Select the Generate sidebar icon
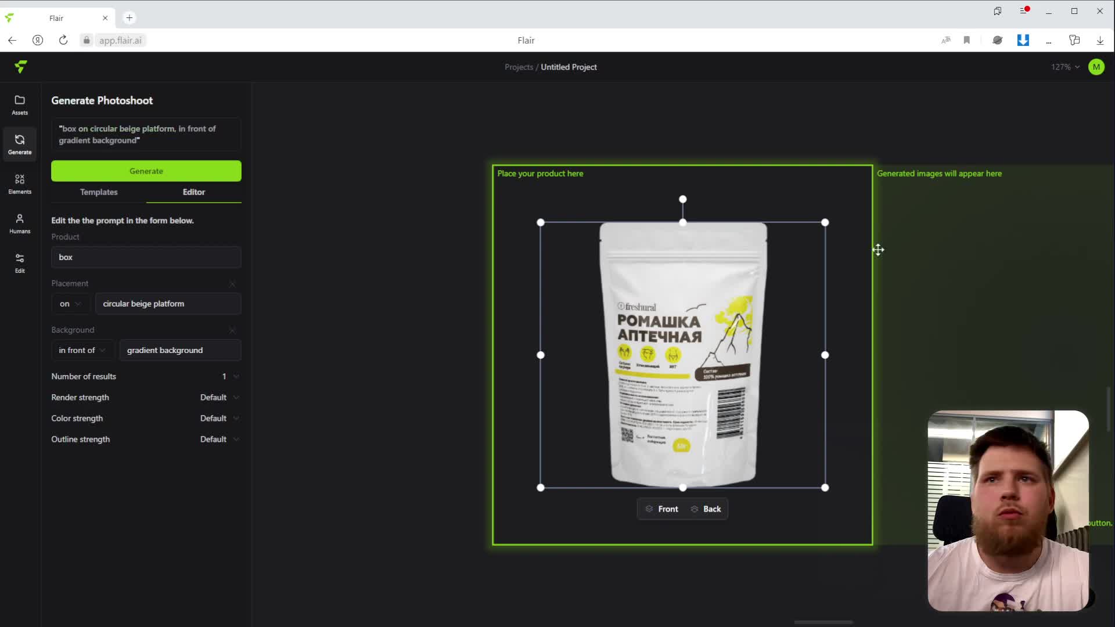Screen dimensions: 1115x627 click(x=20, y=144)
